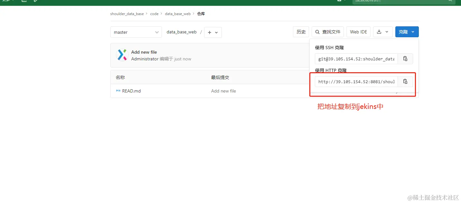
Task: Open the master branch dropdown
Action: tap(136, 32)
